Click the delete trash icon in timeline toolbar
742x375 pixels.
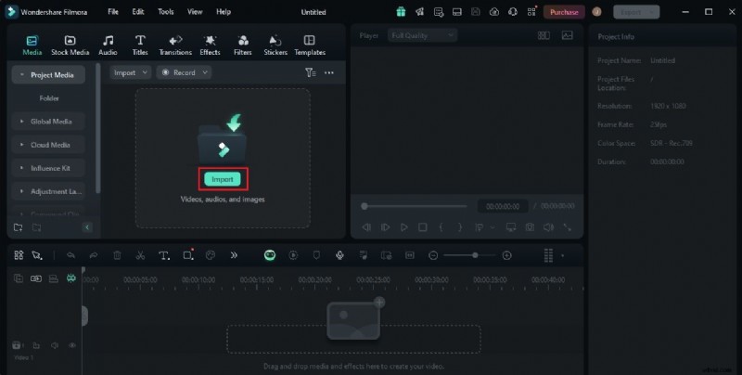117,255
